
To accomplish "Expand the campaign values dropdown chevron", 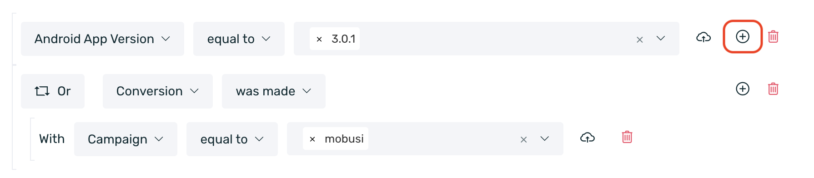I will coord(545,138).
